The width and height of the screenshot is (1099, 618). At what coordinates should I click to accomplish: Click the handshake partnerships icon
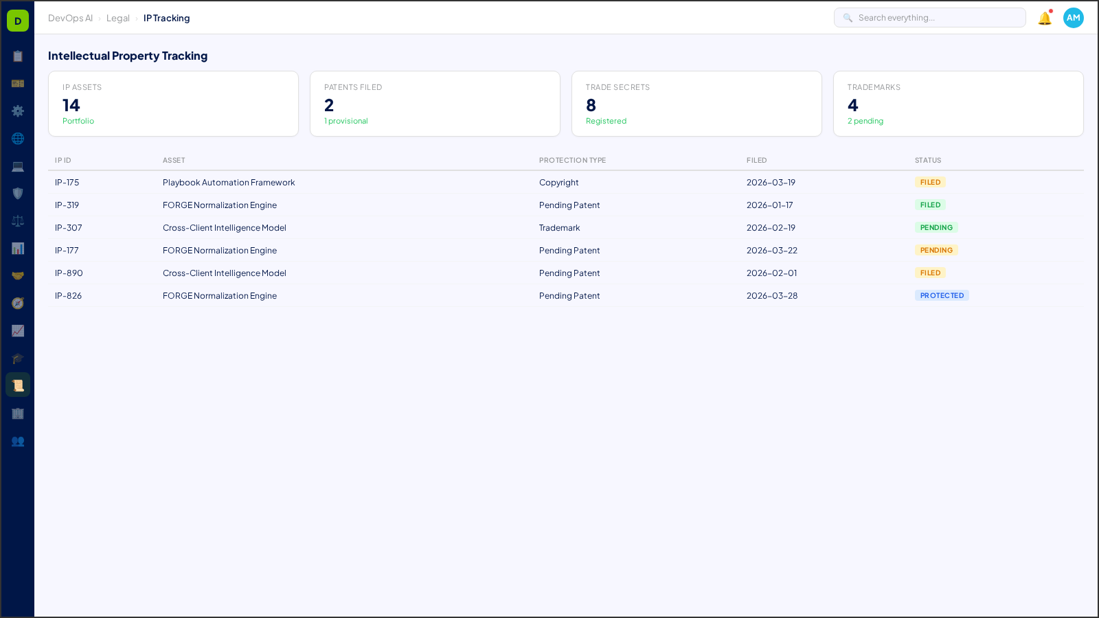click(x=18, y=275)
